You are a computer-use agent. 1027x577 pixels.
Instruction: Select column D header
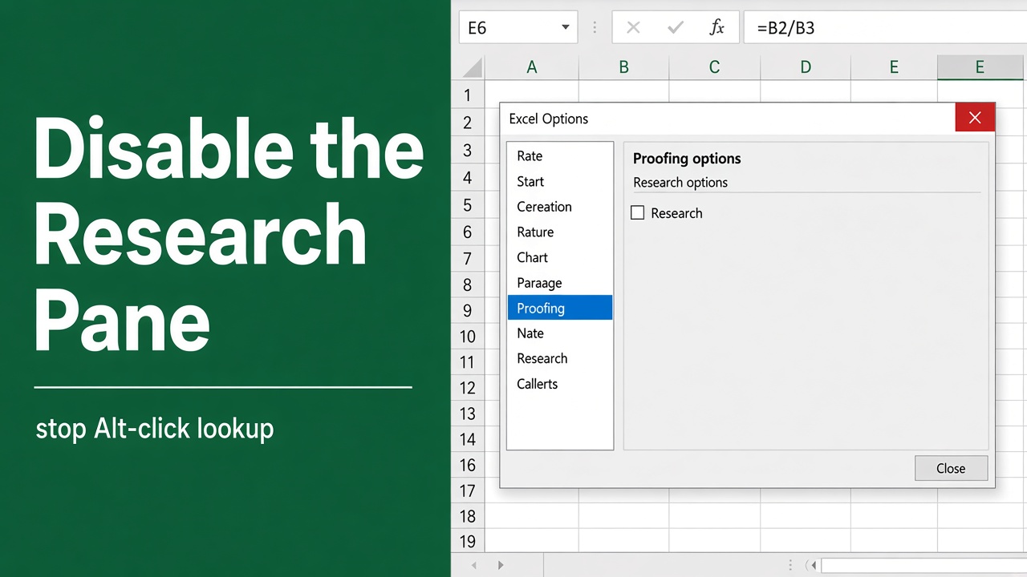click(805, 67)
